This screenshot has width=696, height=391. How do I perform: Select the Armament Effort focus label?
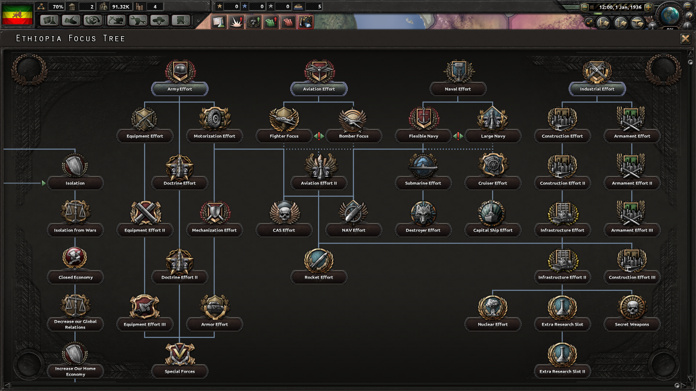632,136
